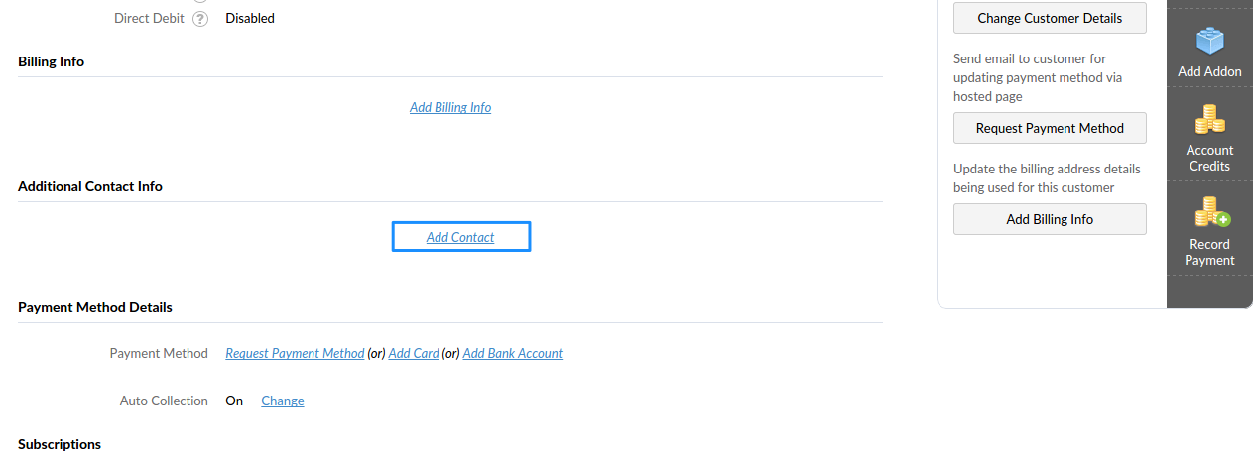Click the highlighted Add Contact link

pos(460,237)
